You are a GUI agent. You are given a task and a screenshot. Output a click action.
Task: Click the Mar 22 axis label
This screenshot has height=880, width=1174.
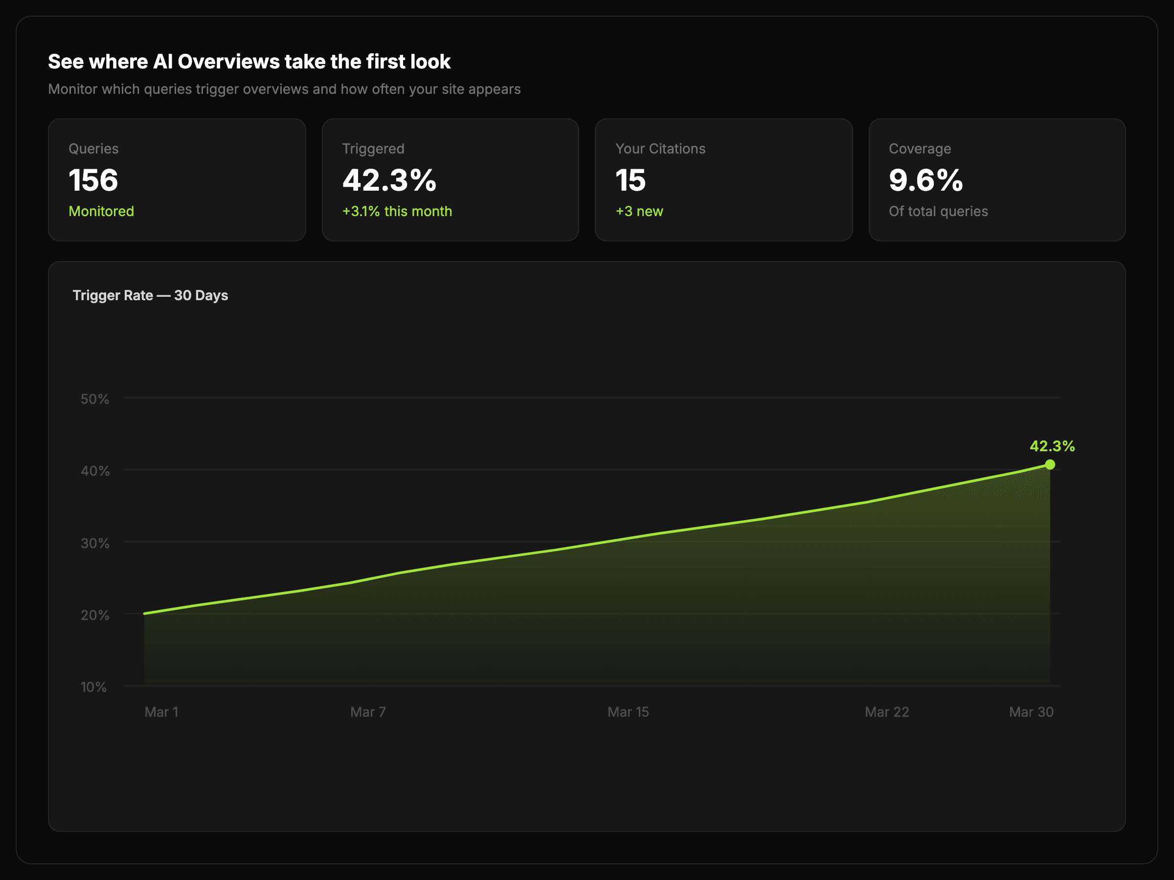coord(887,712)
